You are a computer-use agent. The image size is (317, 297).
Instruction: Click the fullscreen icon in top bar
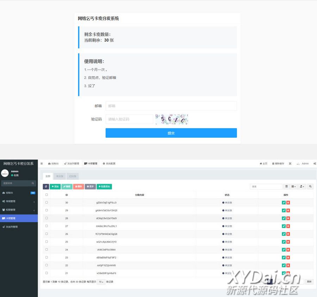pyautogui.click(x=290, y=163)
